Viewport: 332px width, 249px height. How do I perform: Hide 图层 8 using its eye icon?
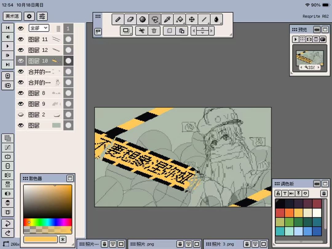21,93
